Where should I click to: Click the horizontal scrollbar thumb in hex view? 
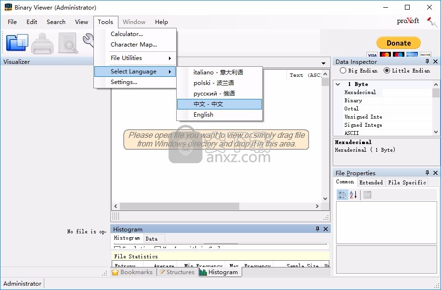(180, 206)
